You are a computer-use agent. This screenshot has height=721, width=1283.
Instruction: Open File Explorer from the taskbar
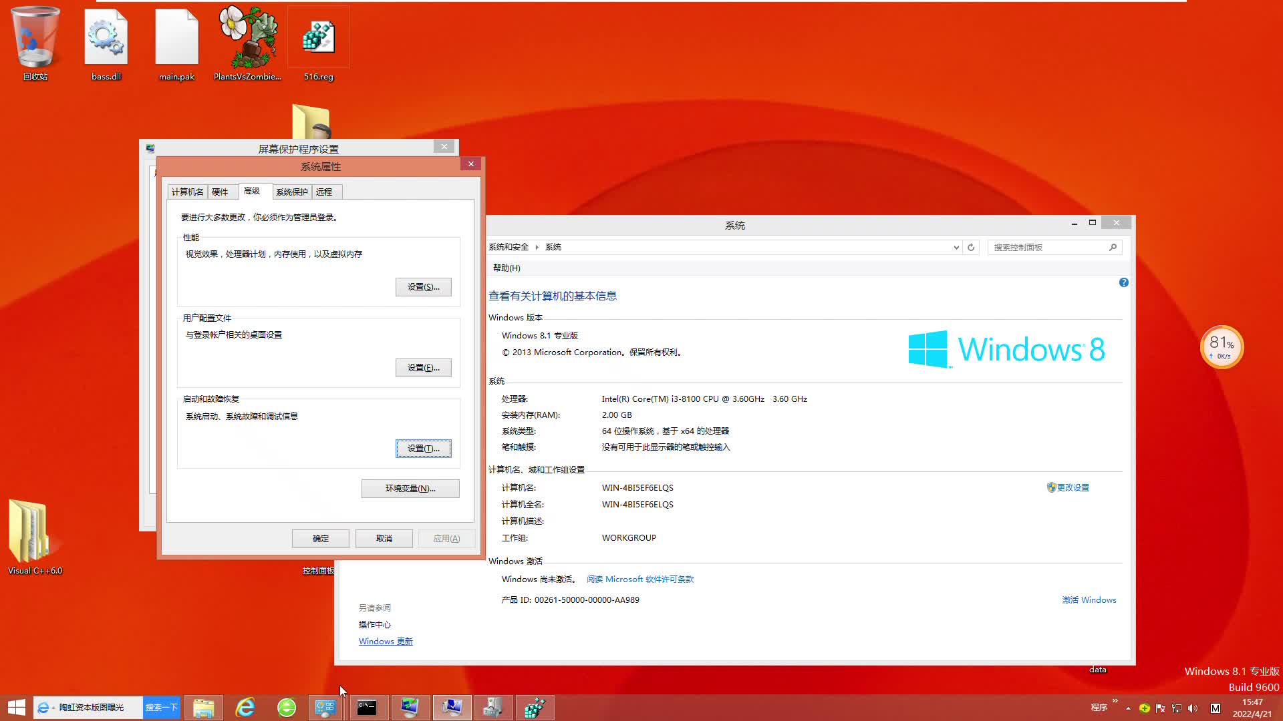204,707
